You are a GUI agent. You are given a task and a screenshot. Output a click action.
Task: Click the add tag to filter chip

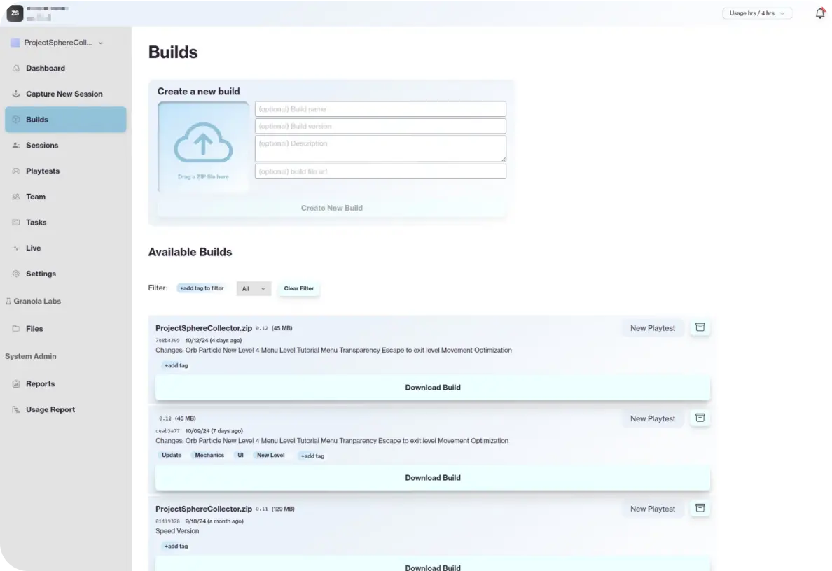tap(201, 288)
